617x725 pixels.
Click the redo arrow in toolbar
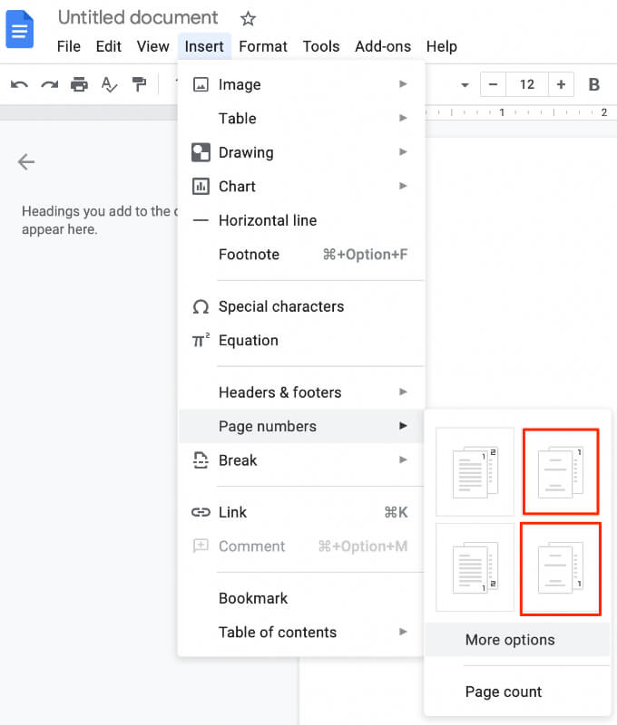tap(49, 85)
